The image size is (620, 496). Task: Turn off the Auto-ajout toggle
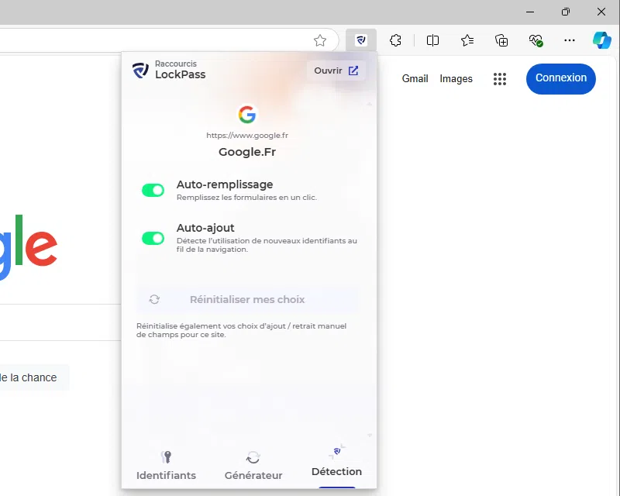click(153, 238)
